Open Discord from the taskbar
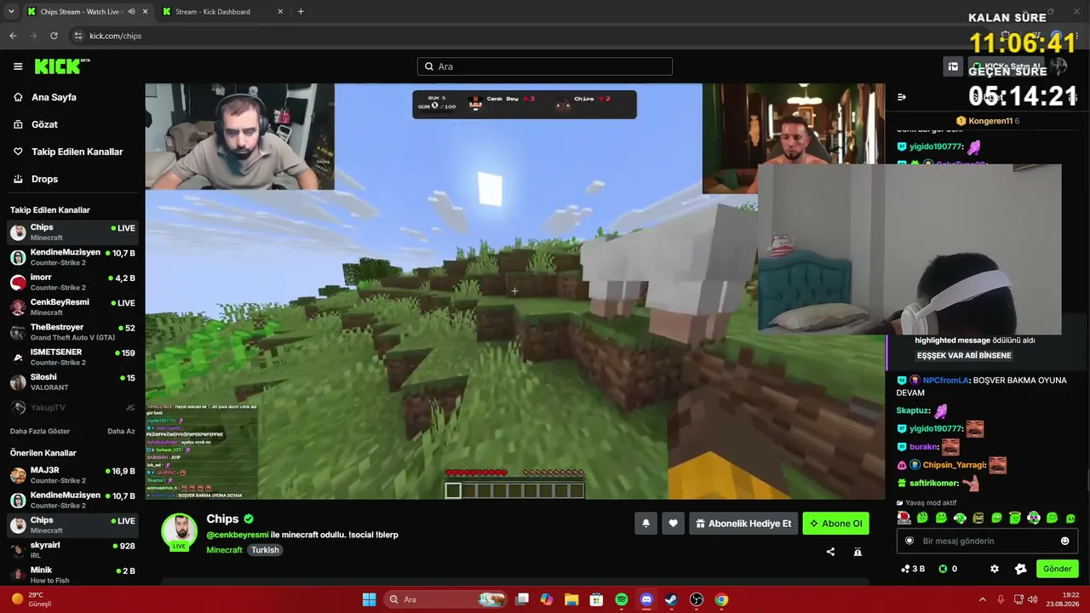This screenshot has width=1090, height=613. (x=646, y=599)
